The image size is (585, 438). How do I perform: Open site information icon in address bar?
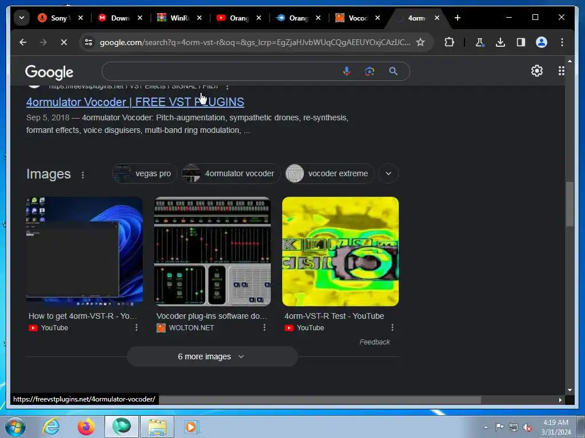click(89, 42)
